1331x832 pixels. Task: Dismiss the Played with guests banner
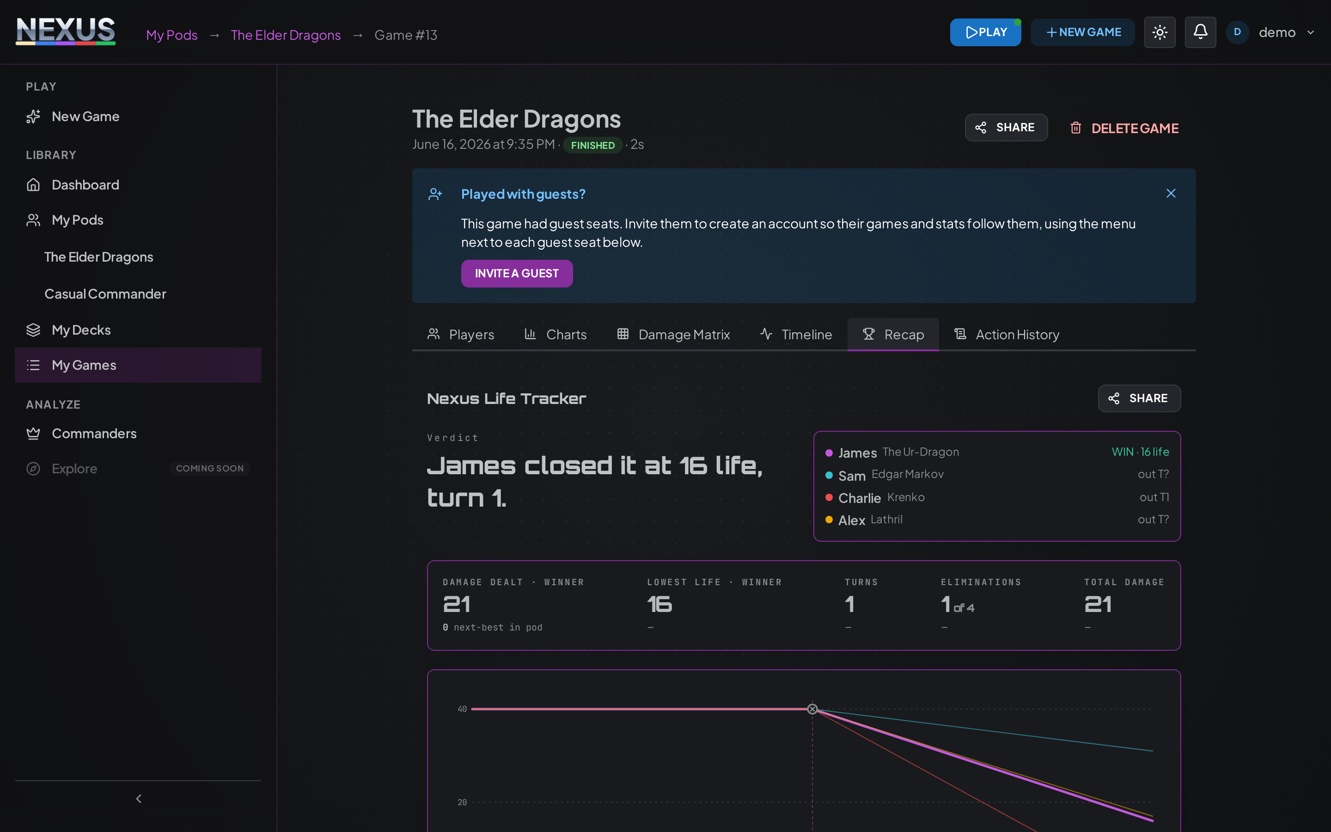pyautogui.click(x=1171, y=194)
